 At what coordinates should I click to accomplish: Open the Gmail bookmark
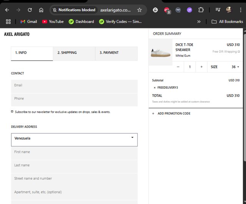coord(29,22)
